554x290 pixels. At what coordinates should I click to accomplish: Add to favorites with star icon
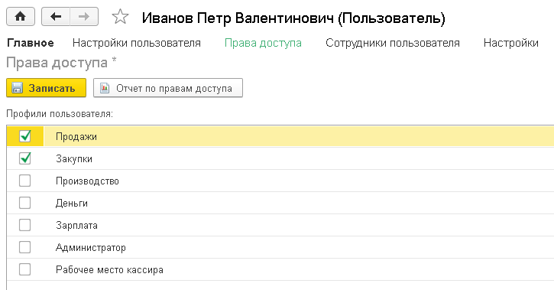pyautogui.click(x=120, y=17)
